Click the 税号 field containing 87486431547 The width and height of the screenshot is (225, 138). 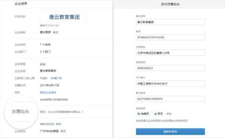[x=170, y=37]
